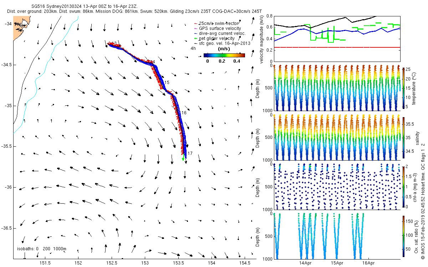Click the '4h' label under the legend
Viewport: 428px width, 267px height.
(x=193, y=48)
